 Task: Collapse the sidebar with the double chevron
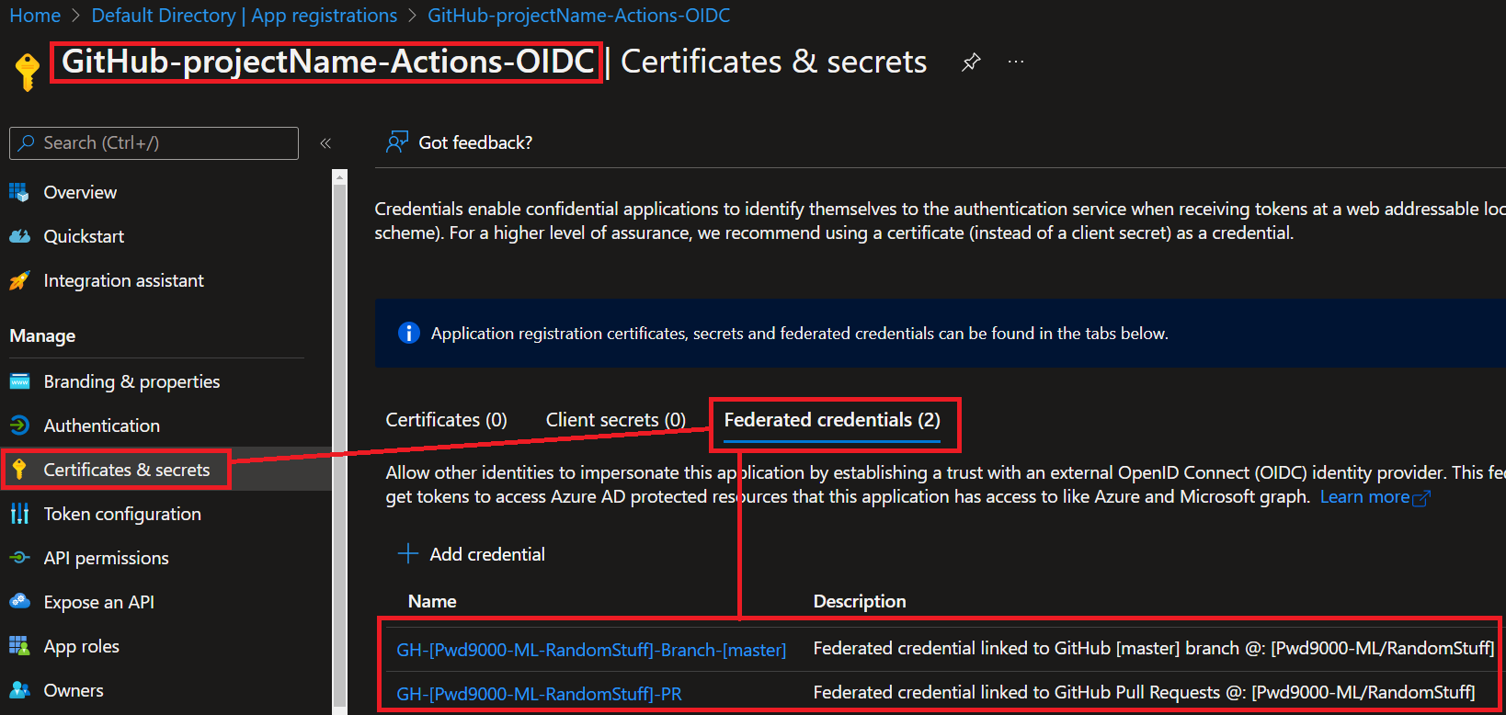[x=325, y=142]
